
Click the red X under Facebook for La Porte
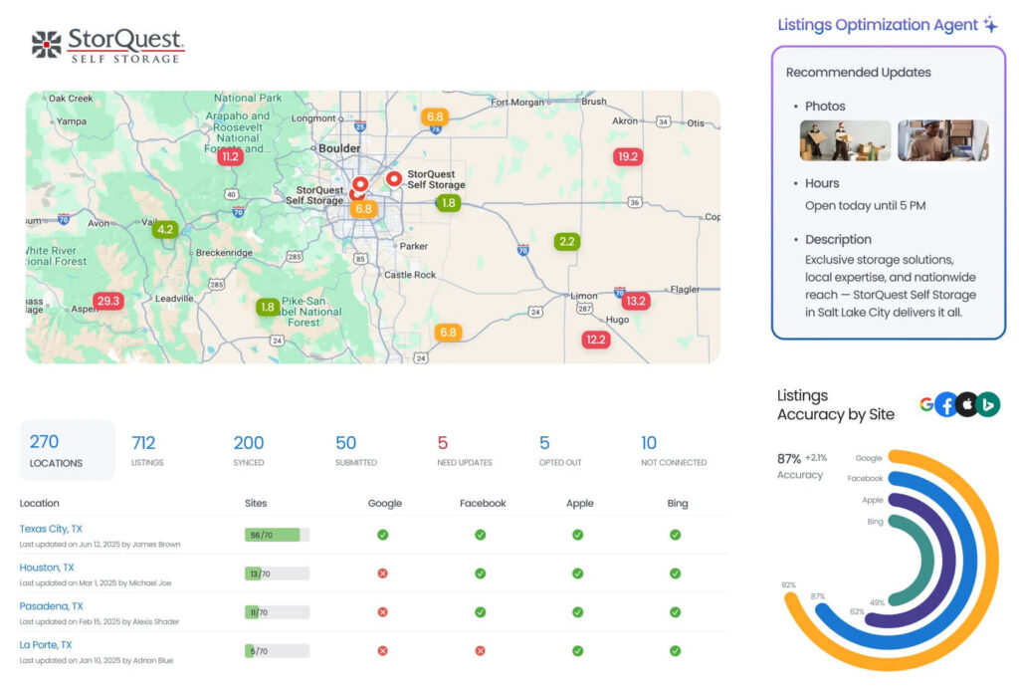pos(481,651)
